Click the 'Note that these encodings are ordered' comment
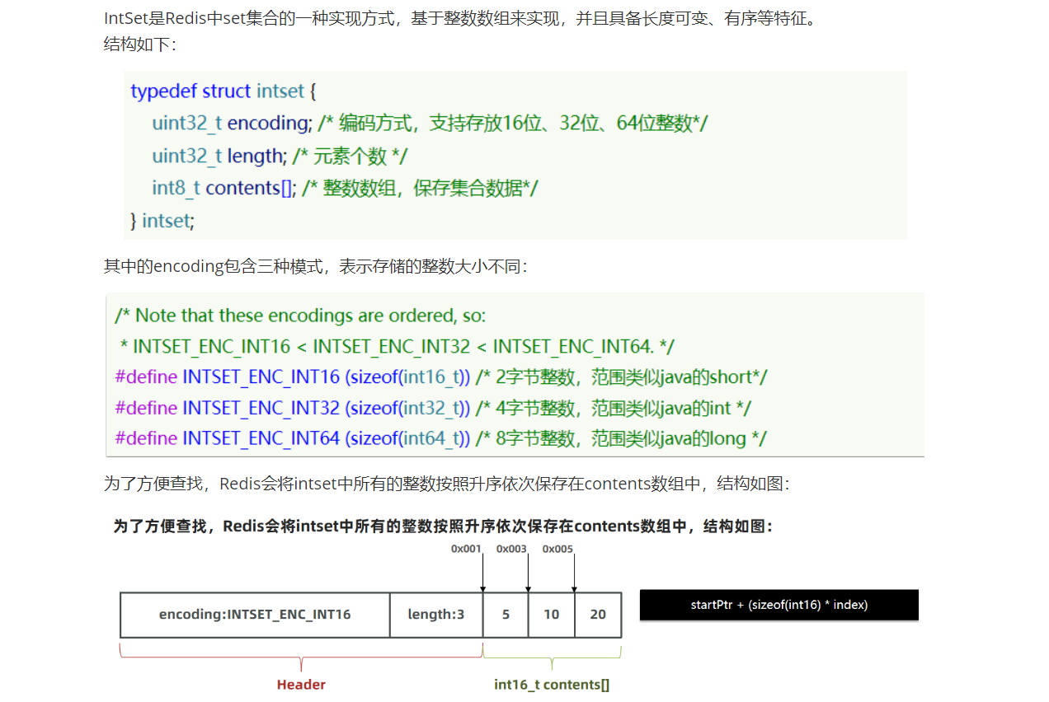This screenshot has width=1049, height=702. [x=300, y=315]
